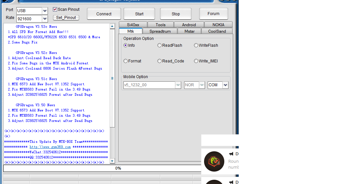Open the www.gsm369.com link in the log
The width and height of the screenshot is (350, 184).
click(x=50, y=147)
